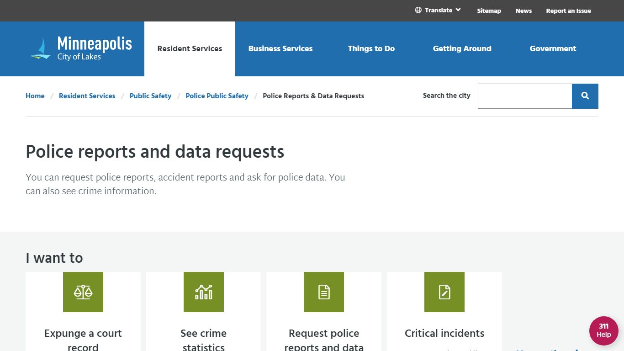This screenshot has width=624, height=351.
Task: Open the Getting Around menu
Action: (x=462, y=49)
